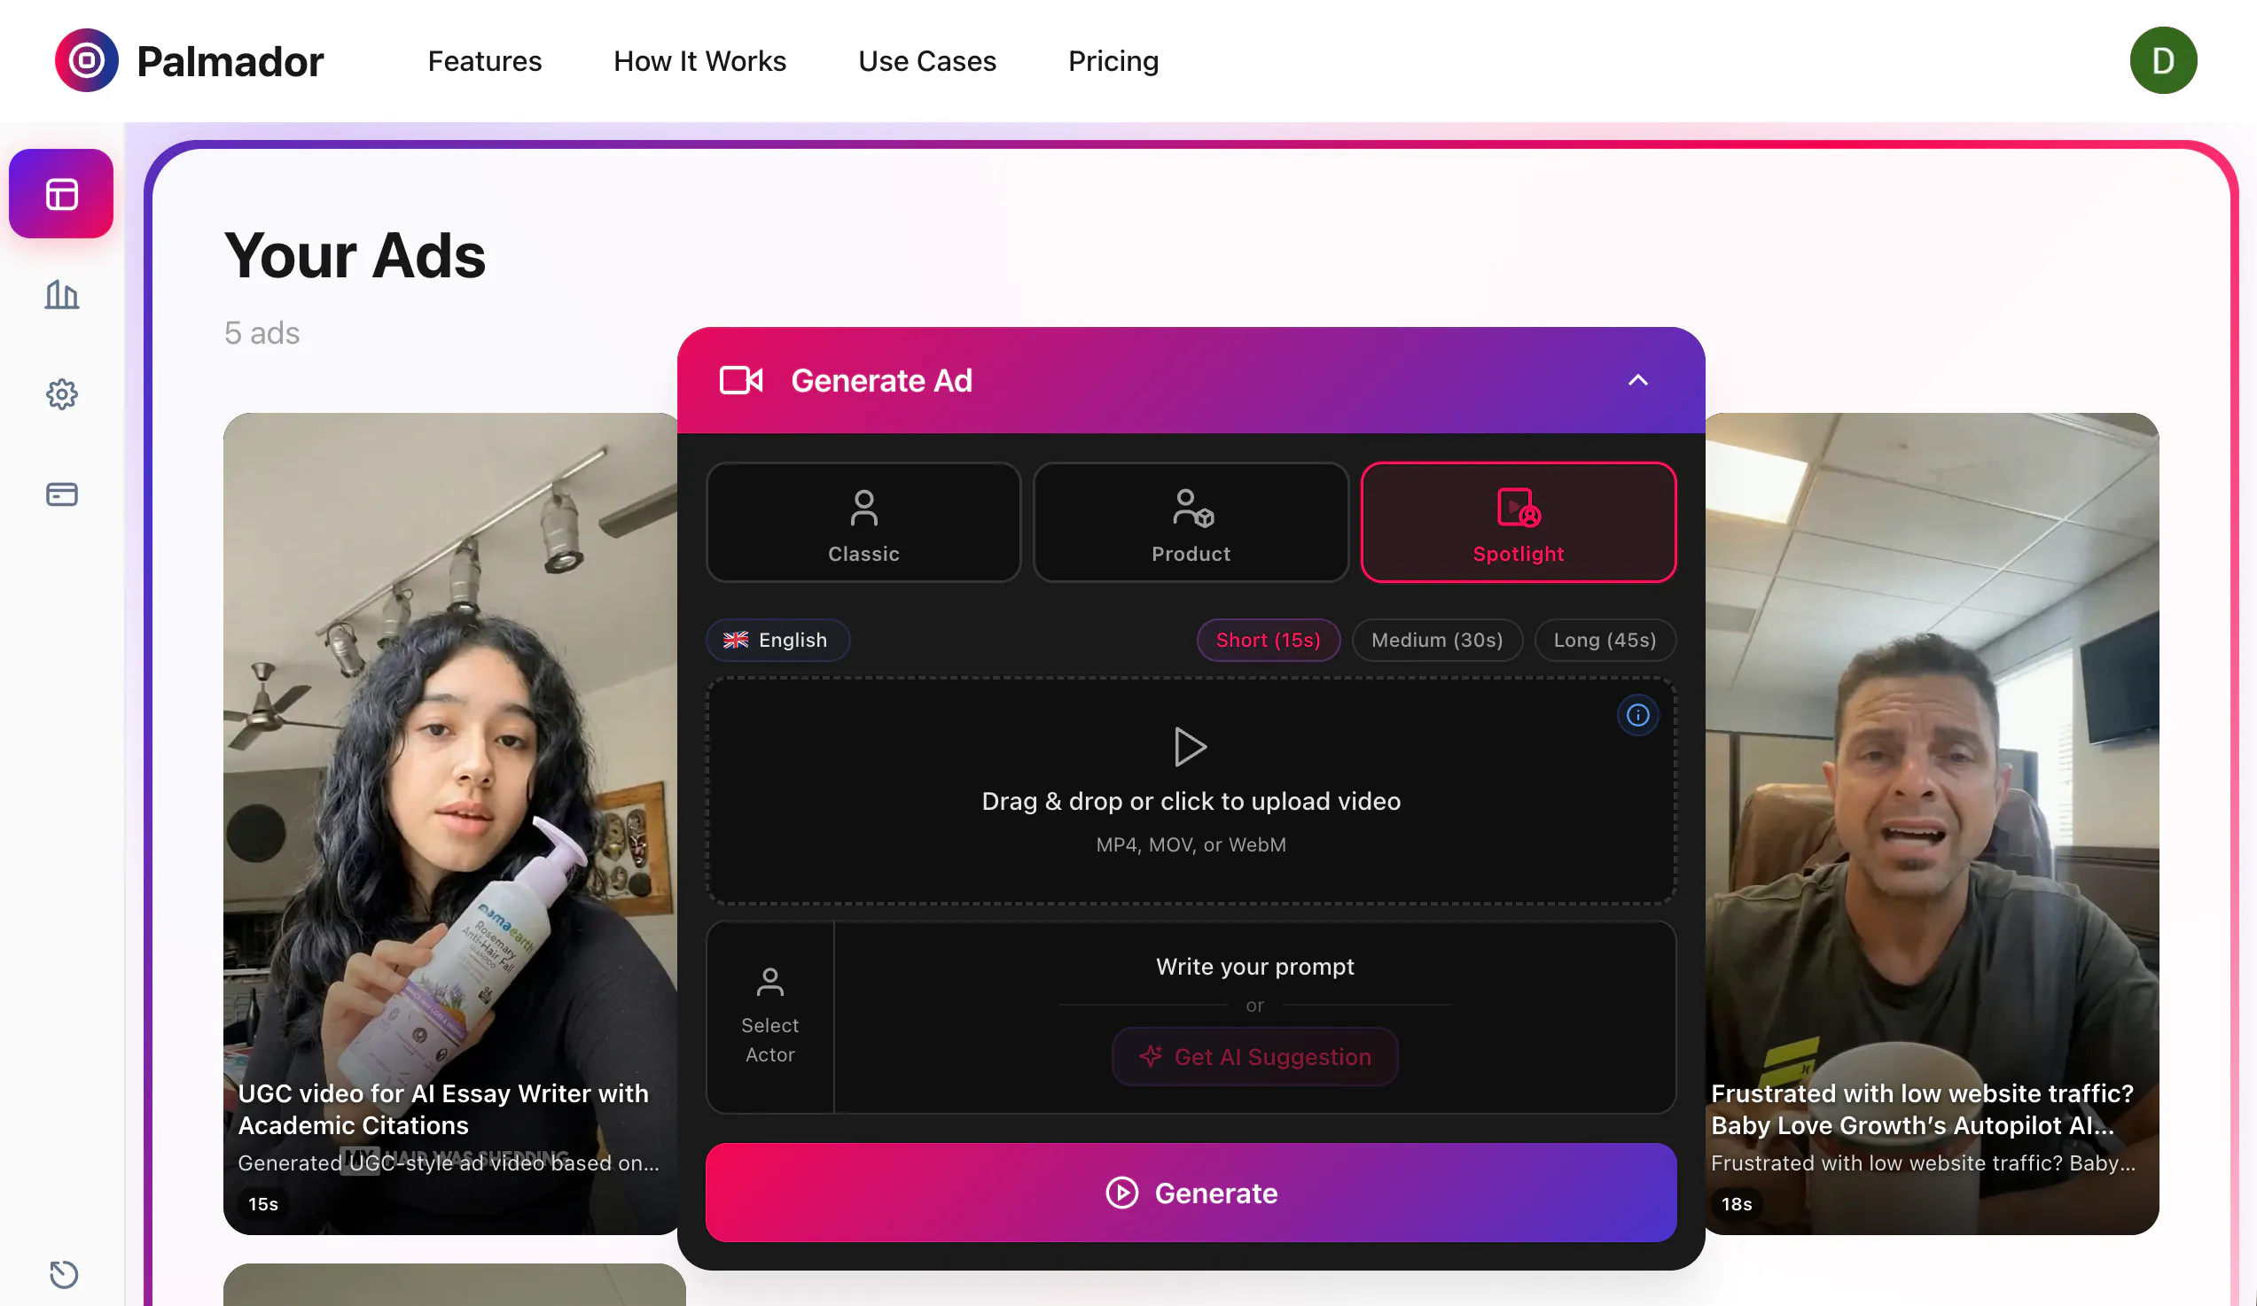Click the "5 ads" count text
The height and width of the screenshot is (1306, 2257).
pyautogui.click(x=262, y=333)
